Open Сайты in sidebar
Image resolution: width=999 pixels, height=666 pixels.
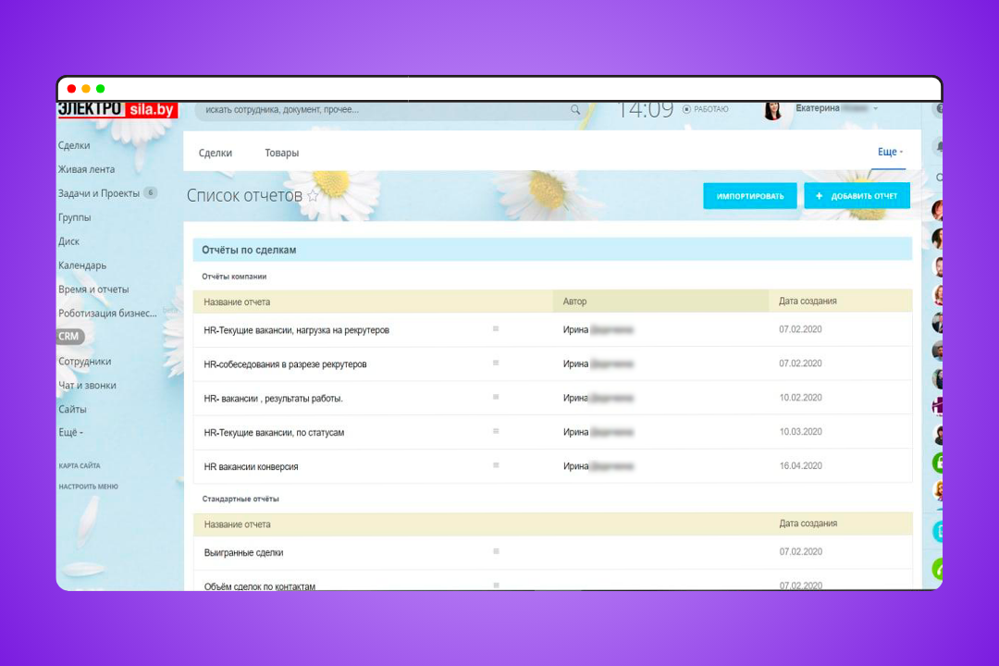72,409
